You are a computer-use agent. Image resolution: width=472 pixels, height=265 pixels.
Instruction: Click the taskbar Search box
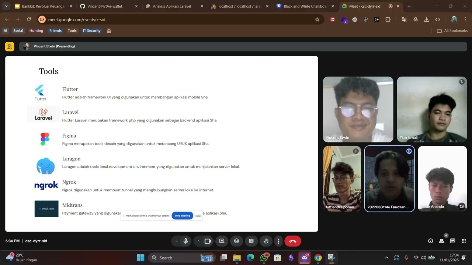coord(182,258)
